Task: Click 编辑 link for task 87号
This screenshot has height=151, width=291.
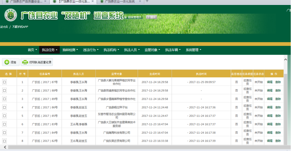Action: [x=270, y=82]
